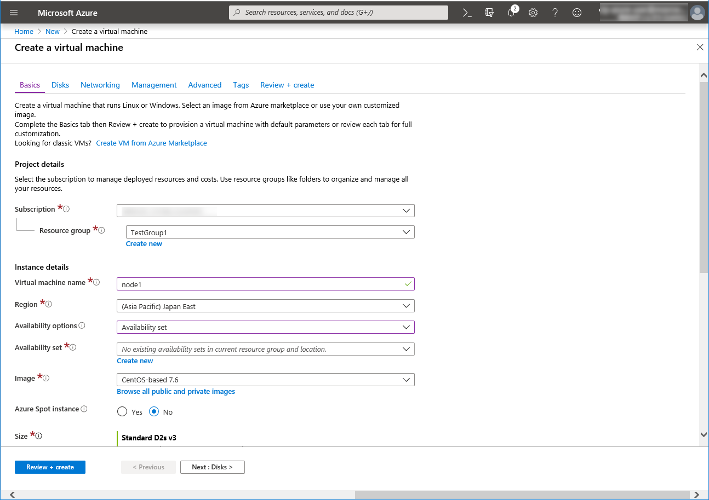Open the portal hamburger menu
This screenshot has width=709, height=500.
(14, 13)
